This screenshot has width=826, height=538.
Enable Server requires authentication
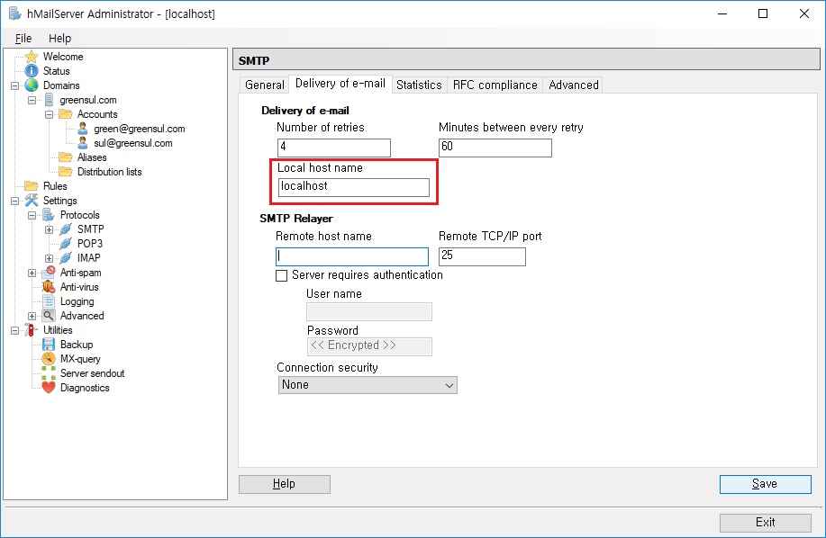[x=282, y=274]
